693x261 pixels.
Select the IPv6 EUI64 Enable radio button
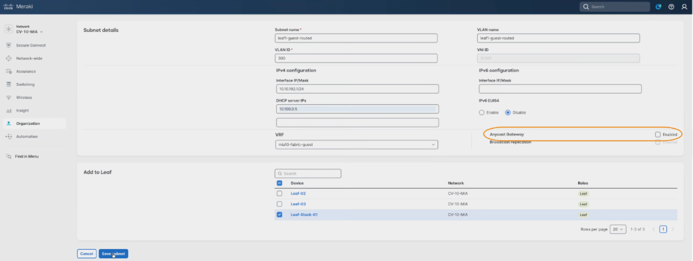[481, 112]
